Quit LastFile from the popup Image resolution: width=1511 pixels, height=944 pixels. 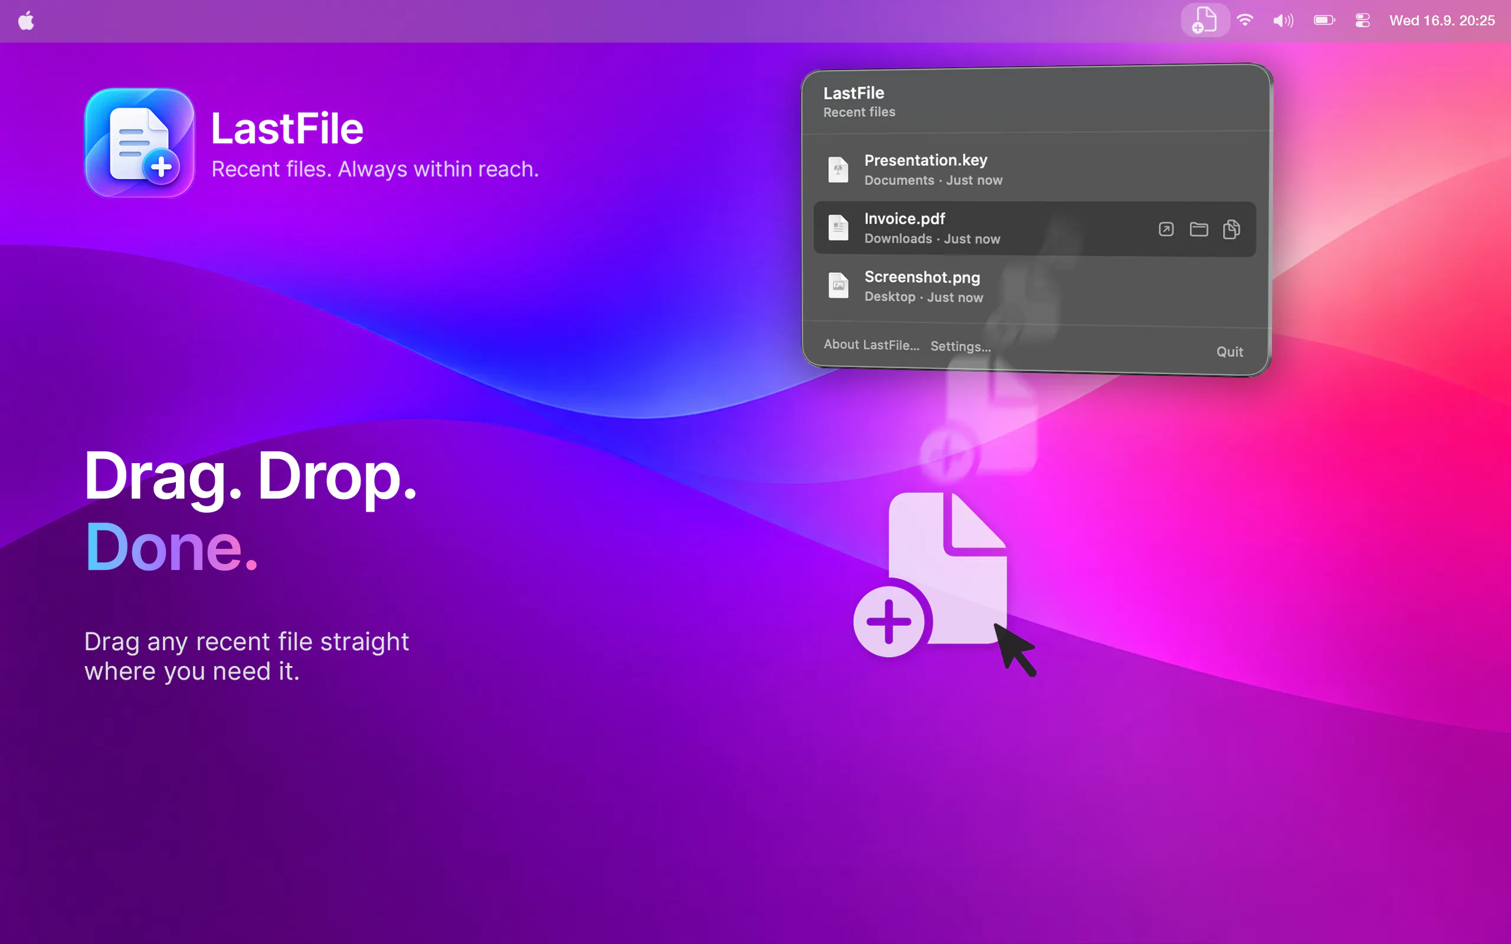(x=1229, y=352)
